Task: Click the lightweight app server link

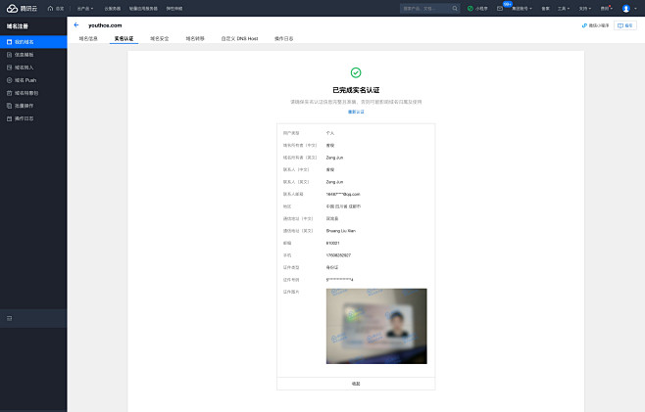Action: (143, 8)
